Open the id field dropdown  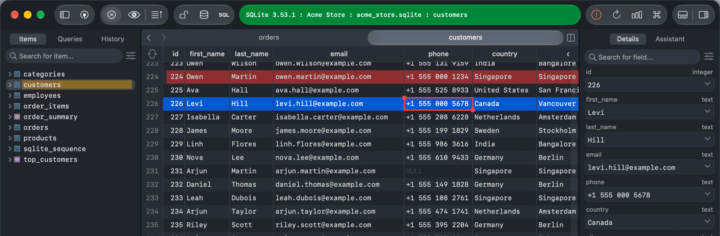707,85
